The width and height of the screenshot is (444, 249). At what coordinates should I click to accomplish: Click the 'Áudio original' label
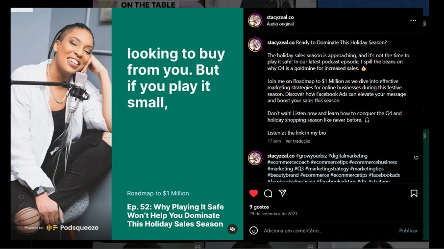(x=280, y=24)
